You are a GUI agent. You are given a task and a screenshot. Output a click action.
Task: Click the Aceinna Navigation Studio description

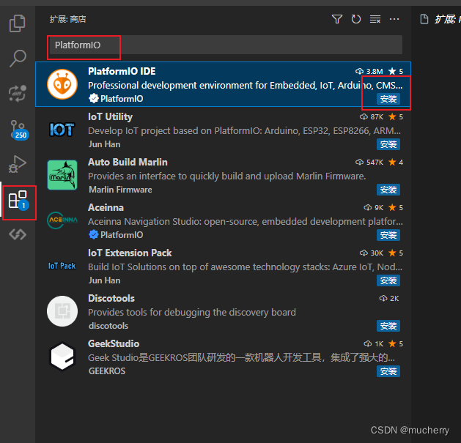246,221
